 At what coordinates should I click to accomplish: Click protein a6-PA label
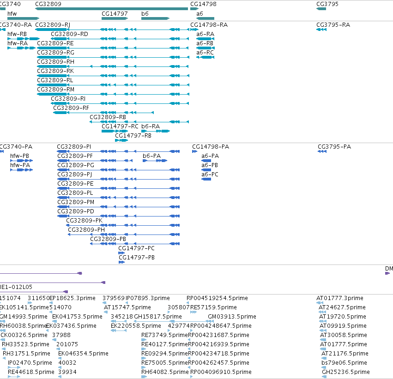(210, 156)
